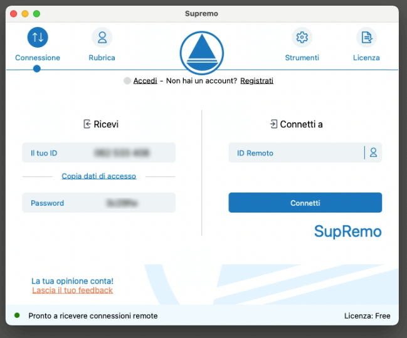Select the Connessione tab label
The image size is (407, 338).
coord(38,58)
